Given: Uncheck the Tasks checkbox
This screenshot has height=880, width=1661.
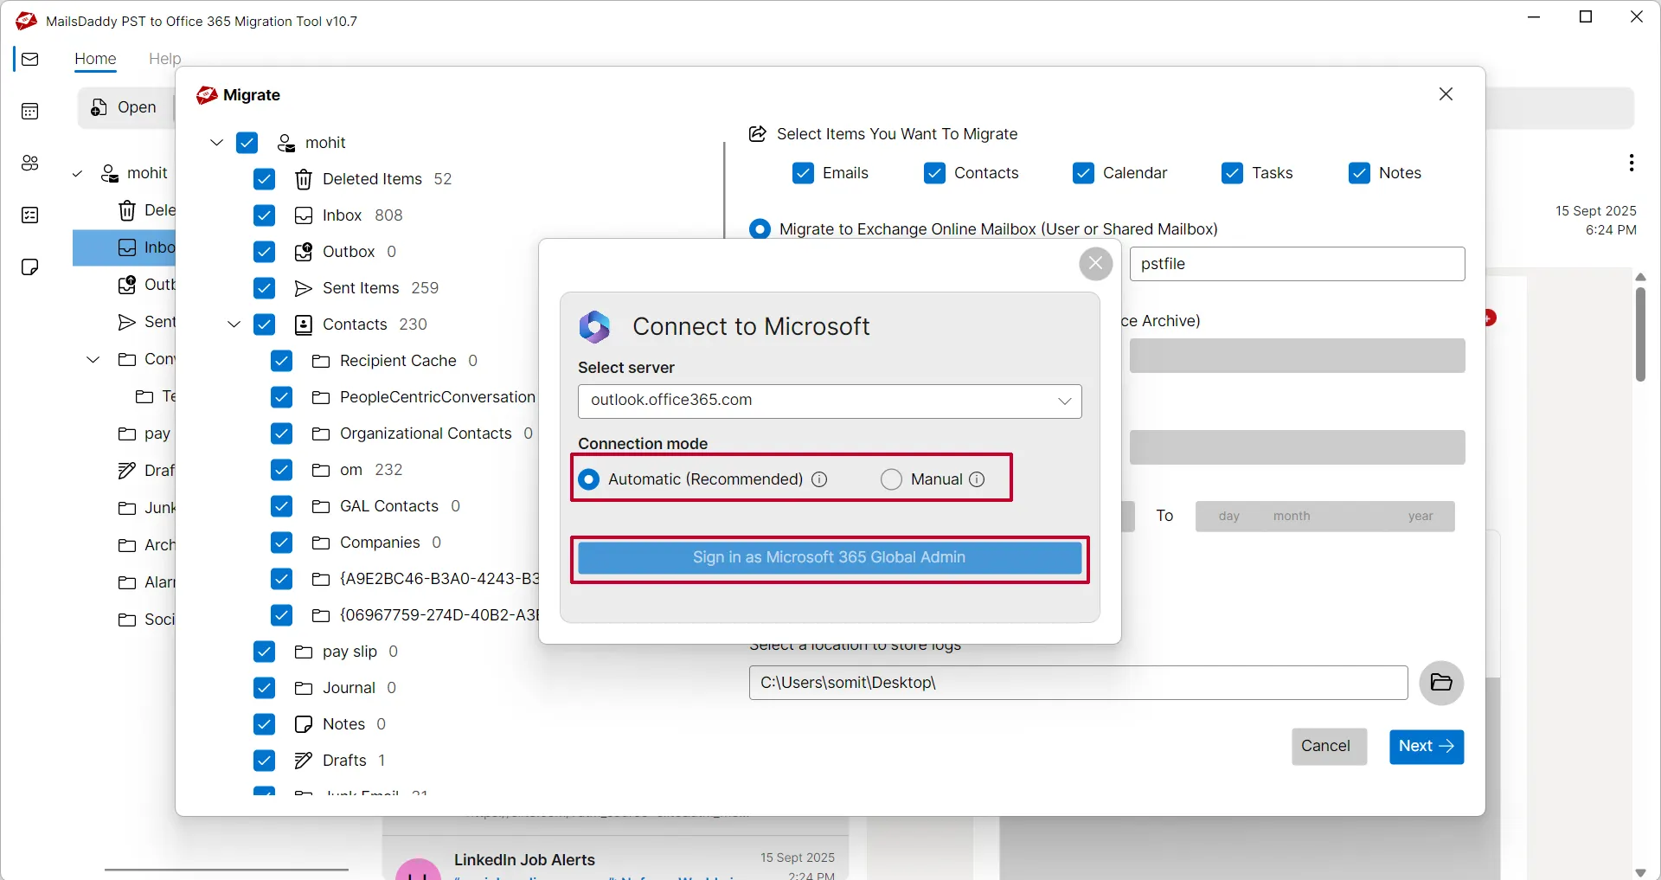Looking at the screenshot, I should [x=1232, y=173].
